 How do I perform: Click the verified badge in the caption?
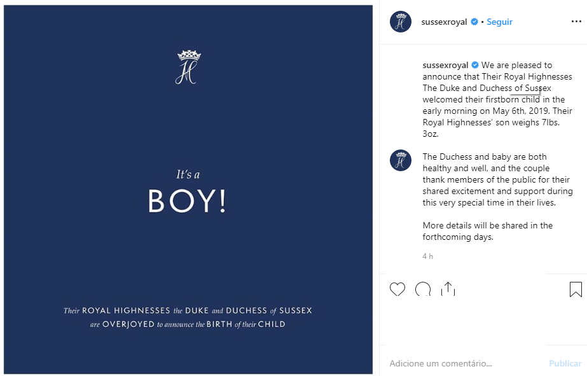tap(474, 65)
